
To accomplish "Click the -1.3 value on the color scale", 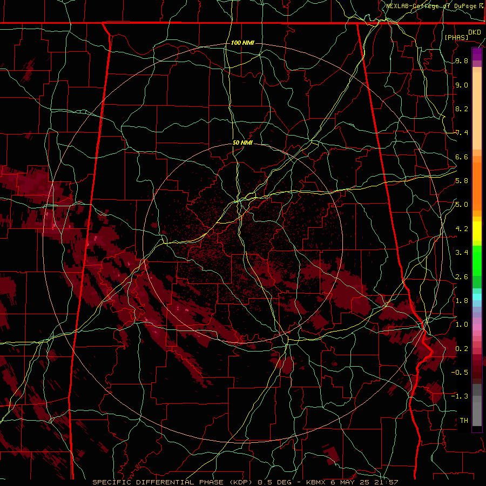I will (460, 396).
